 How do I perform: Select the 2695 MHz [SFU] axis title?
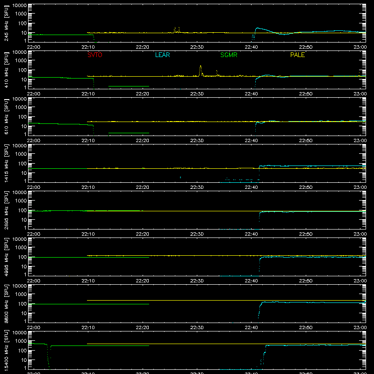point(7,210)
